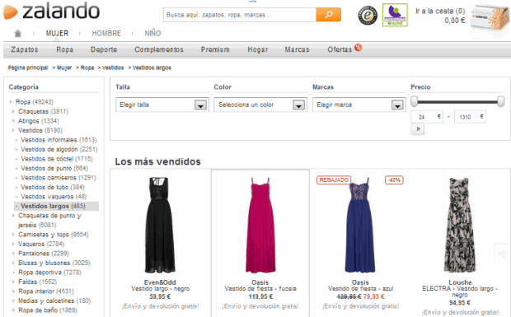Image resolution: width=511 pixels, height=317 pixels.
Task: Click the price slider track
Action: click(x=457, y=101)
